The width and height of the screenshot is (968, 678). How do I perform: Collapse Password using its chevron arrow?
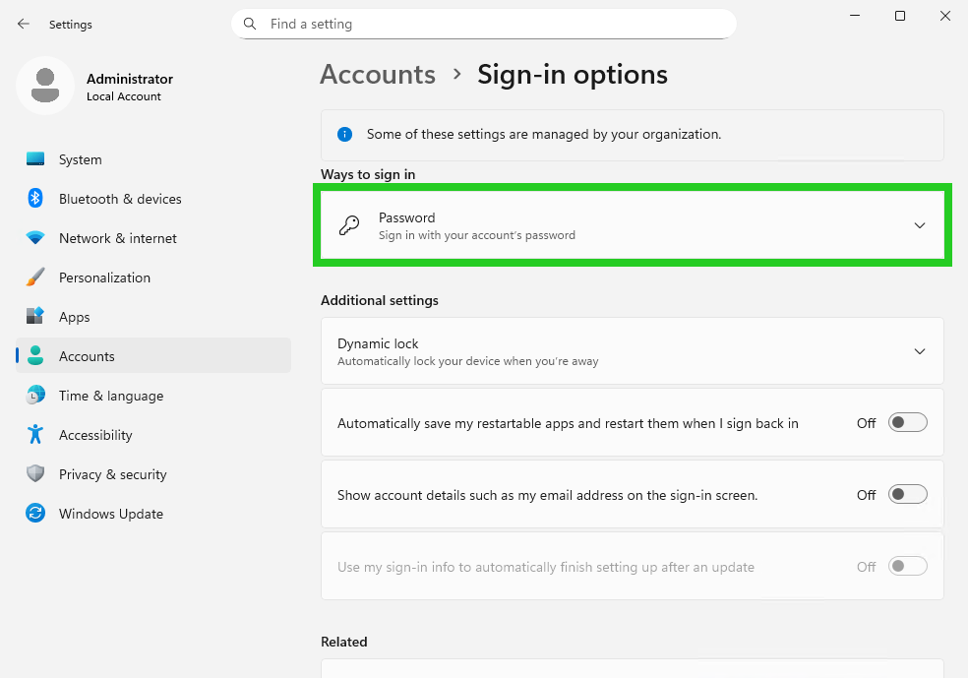point(920,225)
